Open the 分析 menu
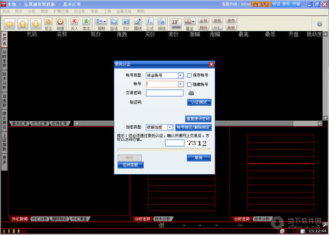 pyautogui.click(x=31, y=12)
